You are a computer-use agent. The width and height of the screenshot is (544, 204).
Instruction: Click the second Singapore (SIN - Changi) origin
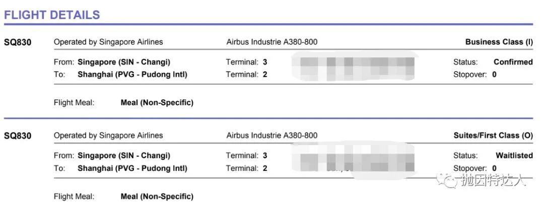124,156
